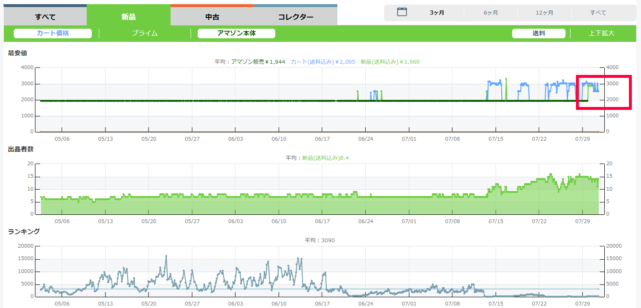This screenshot has width=641, height=308.
Task: Click the カート(送料込み) legend entry
Action: click(323, 62)
